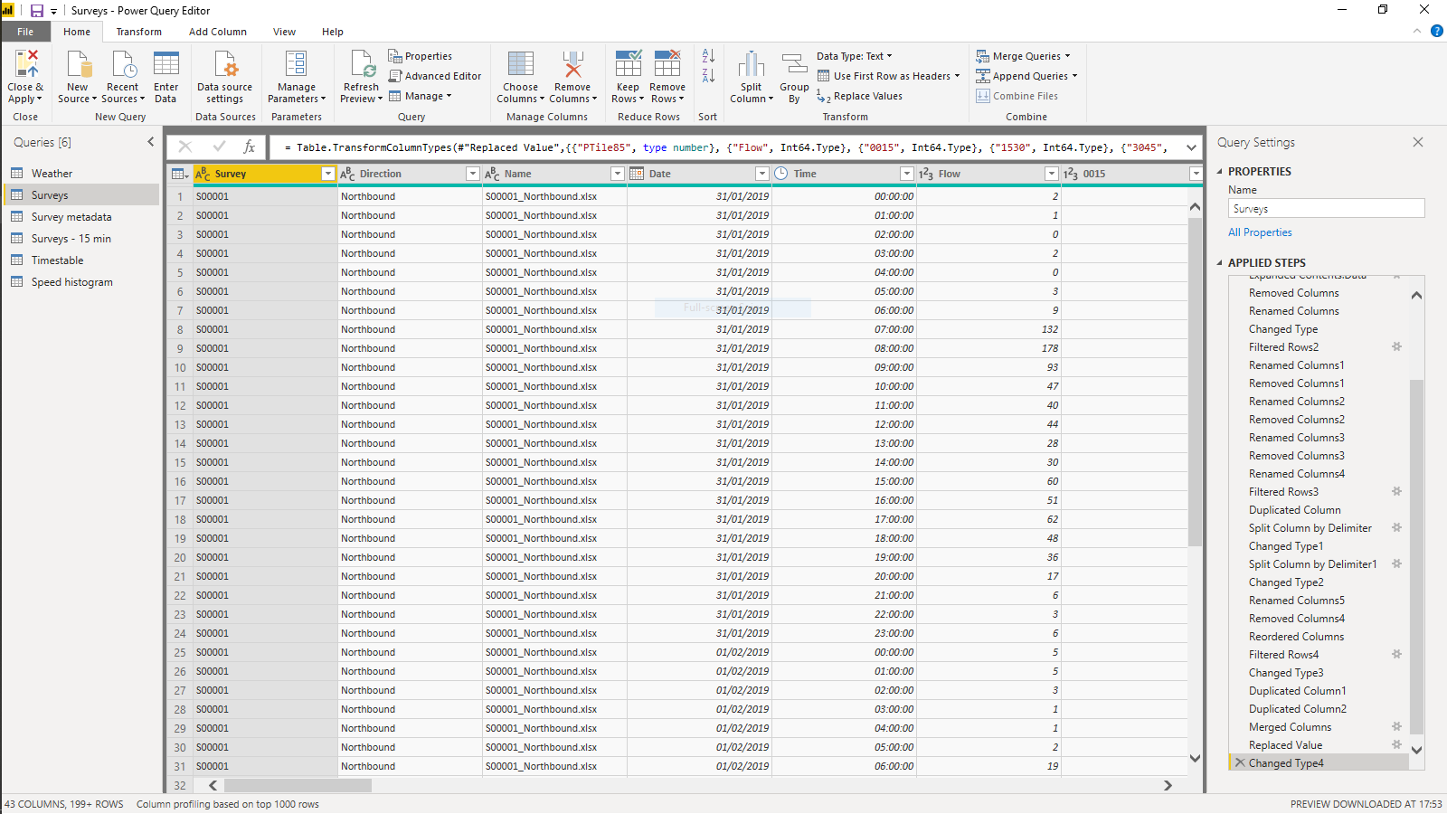Open New Source icon
1447x814 pixels.
(x=79, y=64)
